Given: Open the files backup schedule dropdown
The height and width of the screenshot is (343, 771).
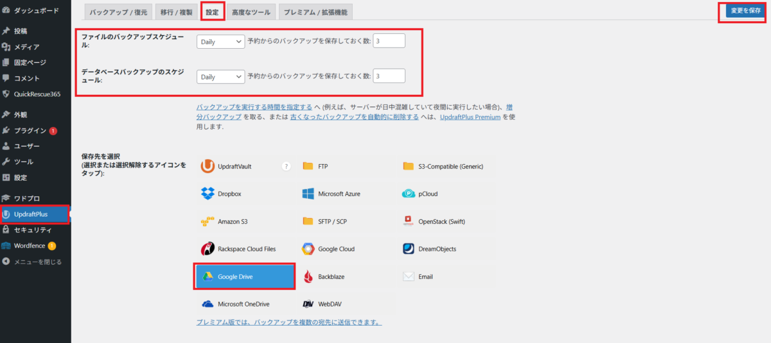Looking at the screenshot, I should (220, 42).
